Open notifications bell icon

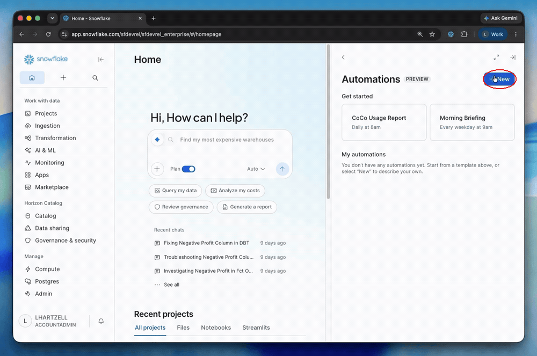pos(101,321)
